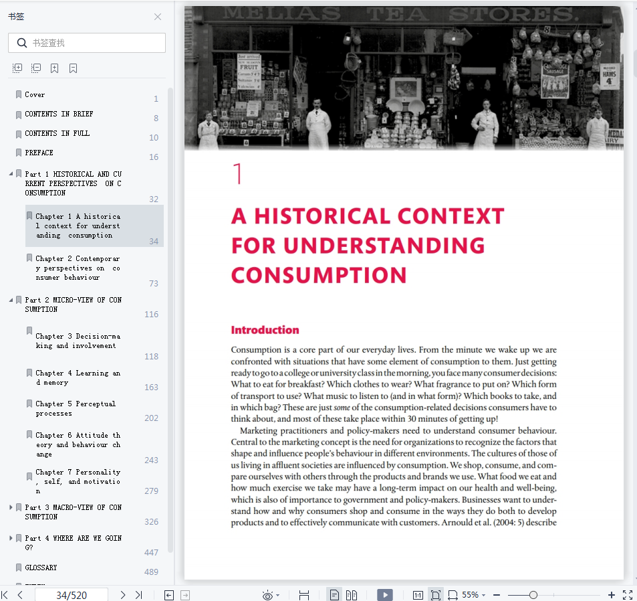Open CONTENTS IN FULL bookmark
637x601 pixels.
coord(57,133)
